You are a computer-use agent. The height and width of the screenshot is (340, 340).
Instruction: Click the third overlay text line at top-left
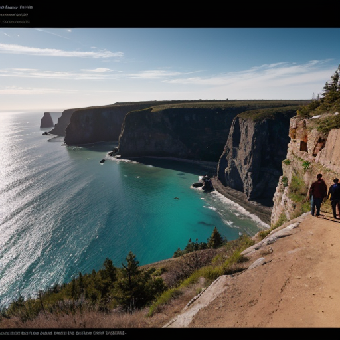(15, 22)
